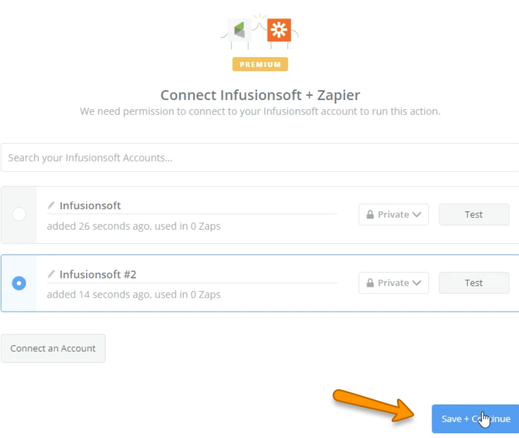Click the Infusionsoft #2 account name label
Screen dimensions: 519x438
pyautogui.click(x=98, y=274)
